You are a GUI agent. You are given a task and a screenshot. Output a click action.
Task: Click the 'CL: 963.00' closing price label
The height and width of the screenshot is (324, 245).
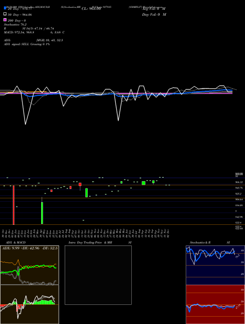click(x=91, y=9)
